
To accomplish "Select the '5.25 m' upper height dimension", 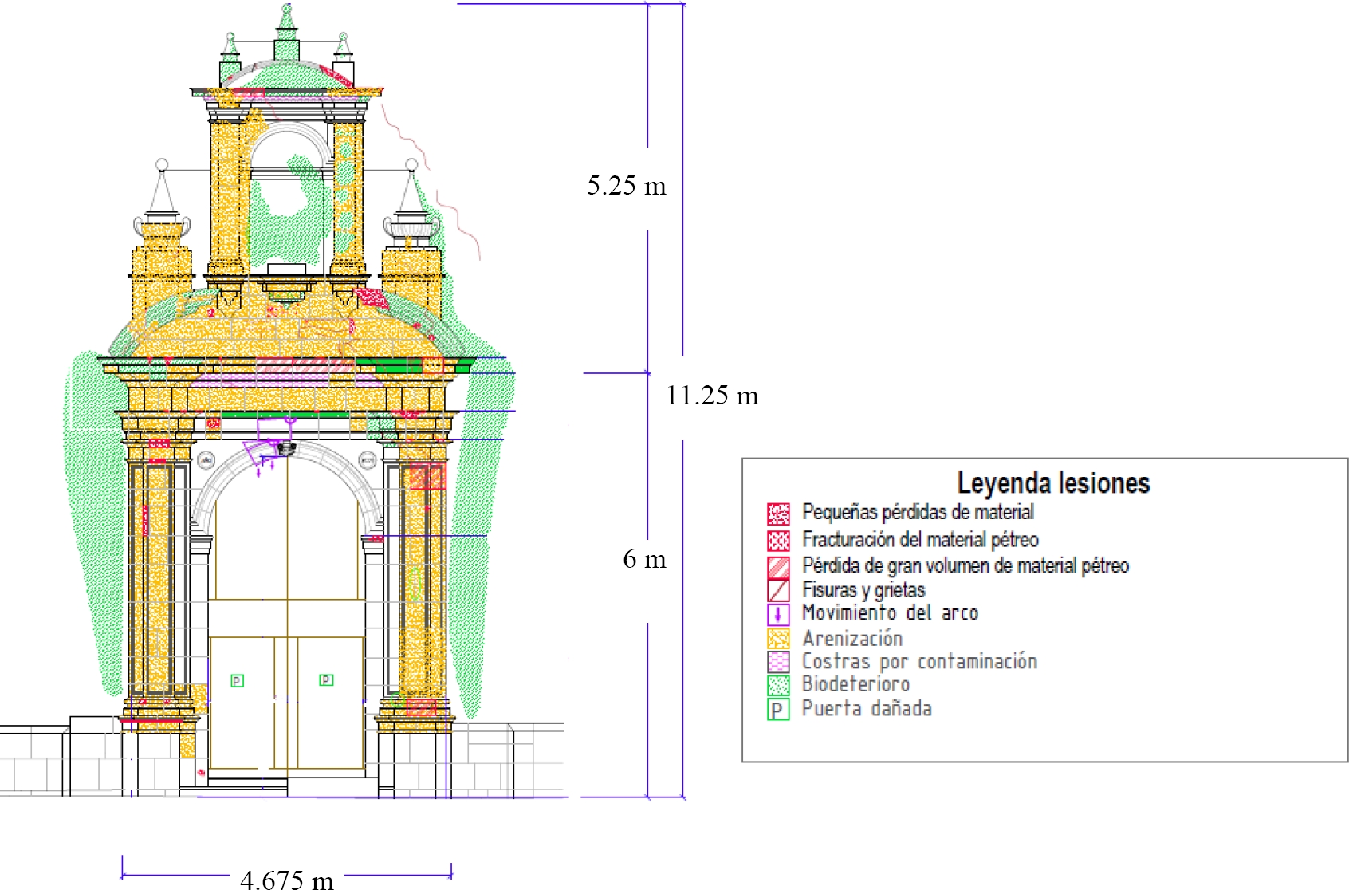I will [627, 186].
